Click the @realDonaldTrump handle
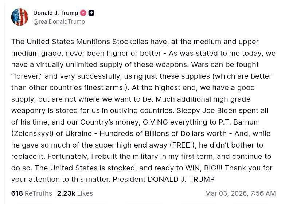 click(x=59, y=21)
